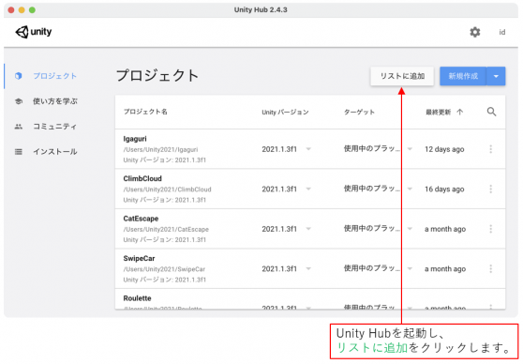Viewport: 523px width, 364px height.
Task: Click the installs list icon
Action: click(x=19, y=152)
